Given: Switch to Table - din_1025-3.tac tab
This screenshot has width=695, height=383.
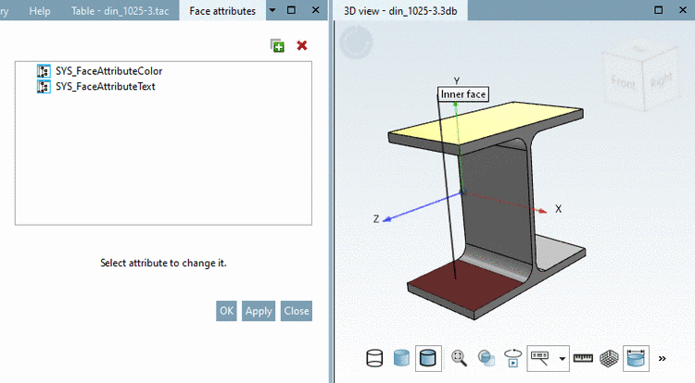Looking at the screenshot, I should [120, 10].
